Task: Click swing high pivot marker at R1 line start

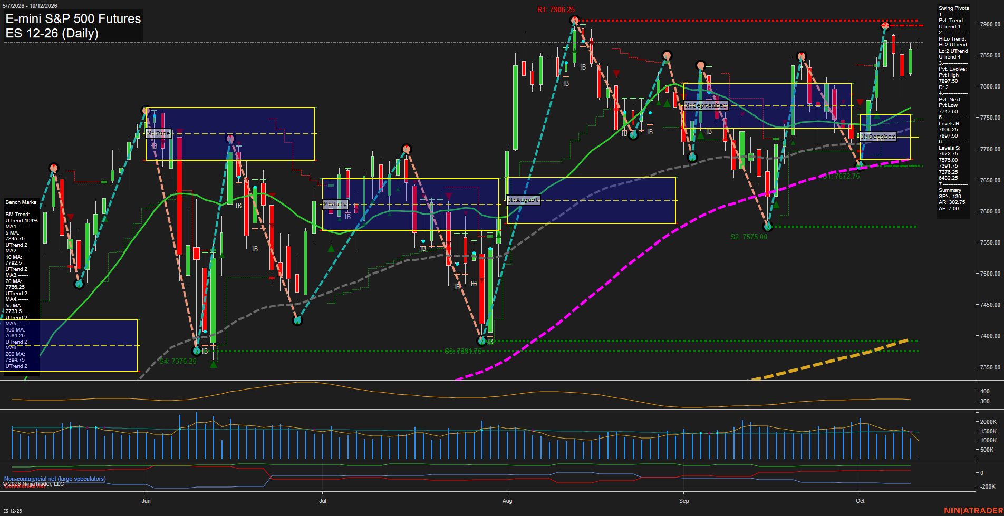Action: pos(575,21)
